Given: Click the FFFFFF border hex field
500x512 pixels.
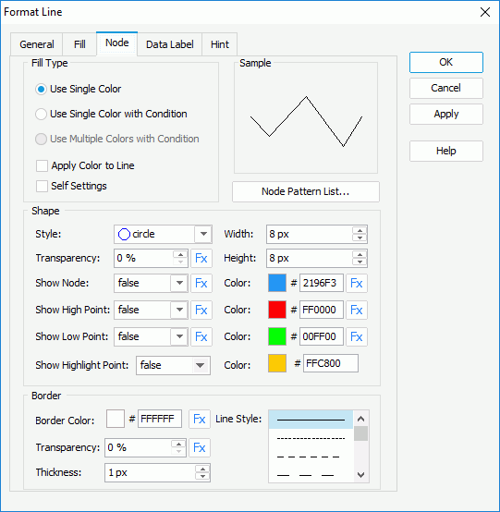Looking at the screenshot, I should (160, 419).
